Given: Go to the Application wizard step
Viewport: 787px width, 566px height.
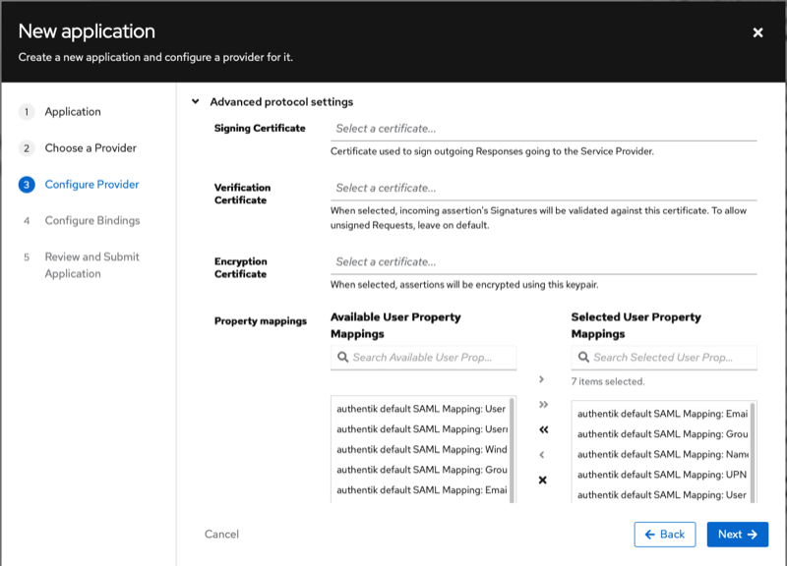Looking at the screenshot, I should [73, 112].
